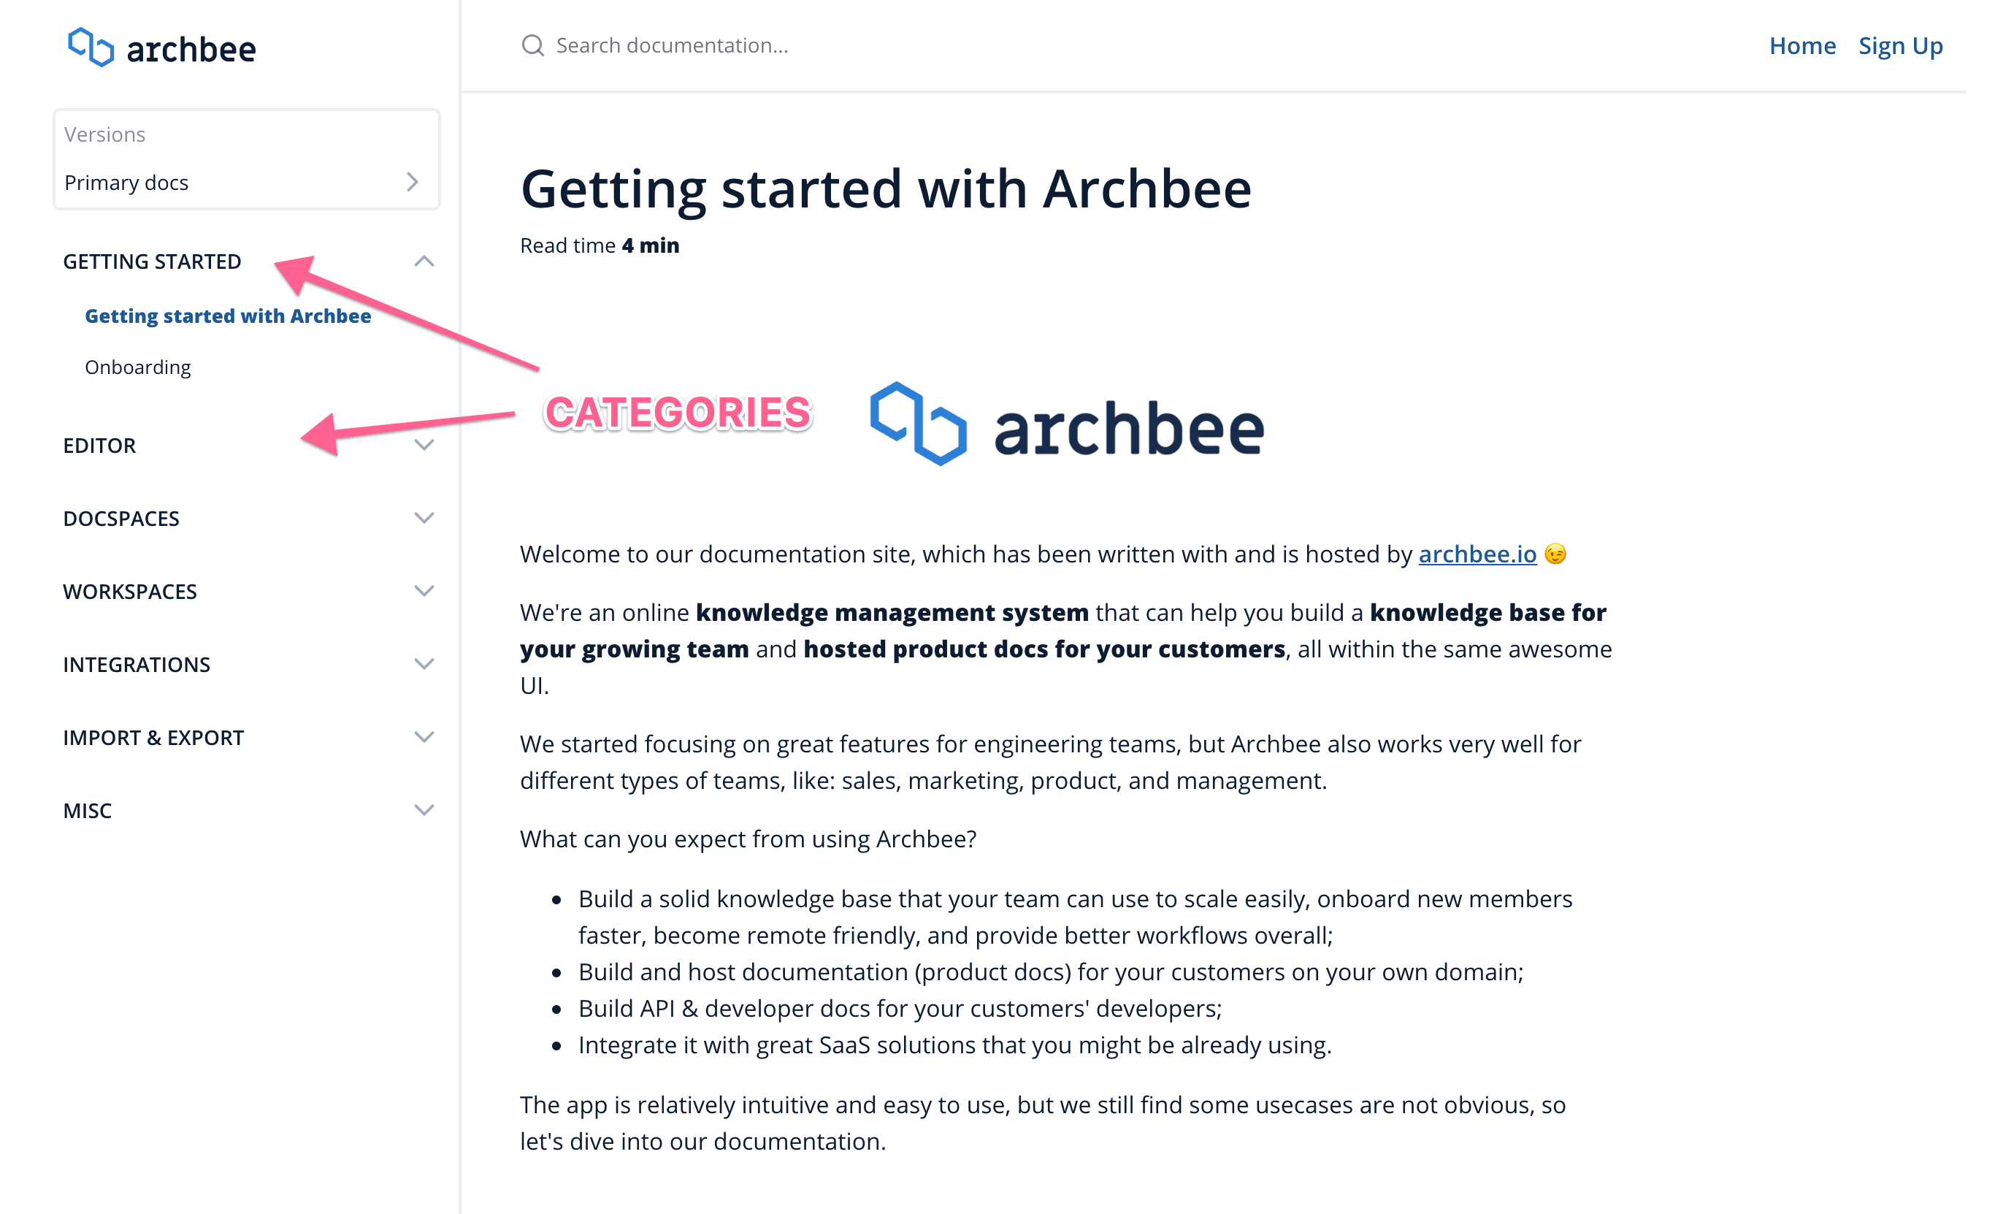Screen dimensions: 2014x1214
Task: Expand the Import & Export chevron
Action: [424, 738]
